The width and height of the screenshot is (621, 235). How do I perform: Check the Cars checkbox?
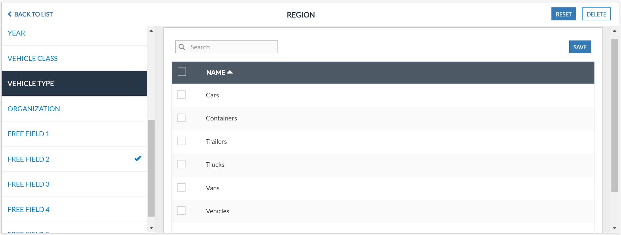(181, 95)
